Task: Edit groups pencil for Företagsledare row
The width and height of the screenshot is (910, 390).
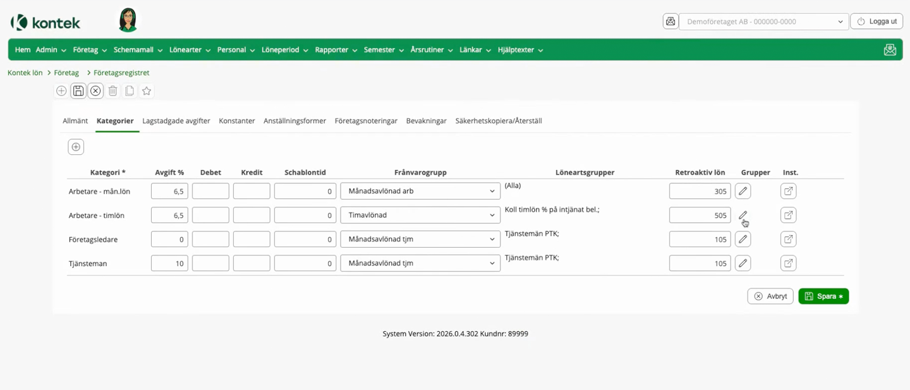Action: click(x=743, y=240)
